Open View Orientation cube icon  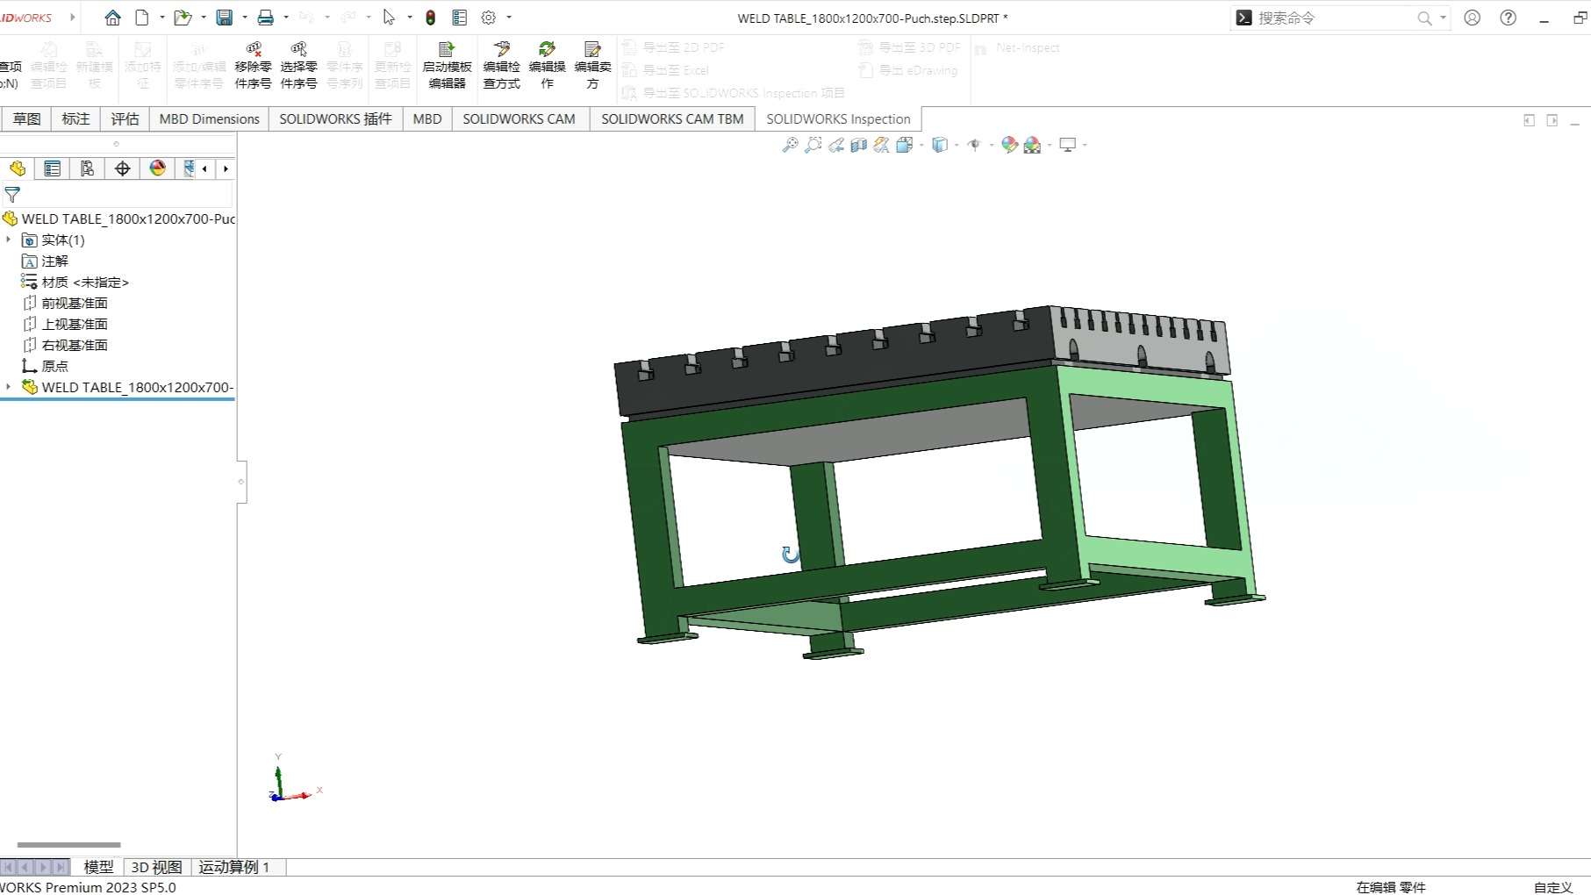coord(904,145)
